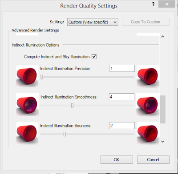Viewport: 178px width, 174px height.
Task: Click the scroll up arrow in Advanced Render Settings
Action: 163,36
